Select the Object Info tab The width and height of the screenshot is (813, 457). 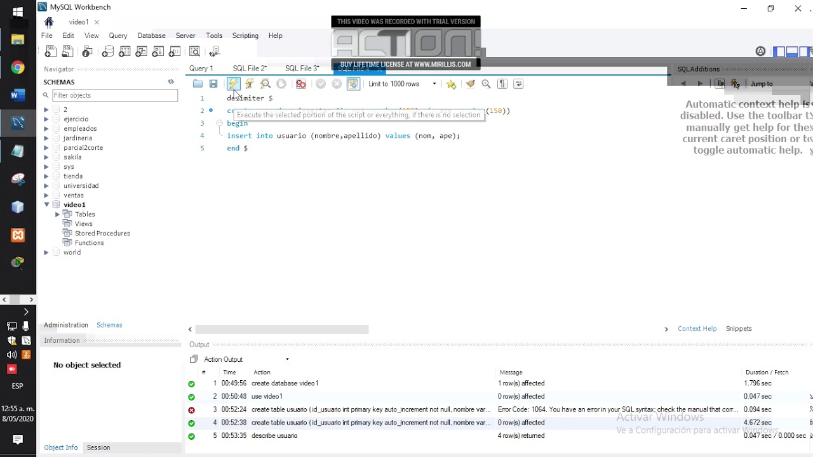tap(61, 447)
